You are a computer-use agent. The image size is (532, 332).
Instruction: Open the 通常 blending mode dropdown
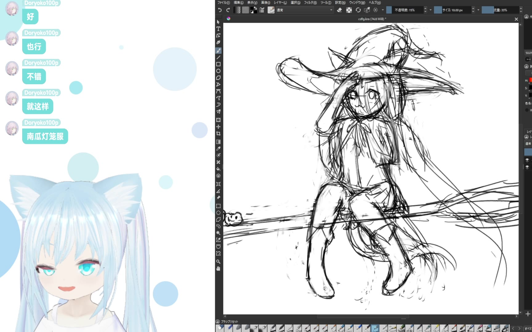[304, 10]
